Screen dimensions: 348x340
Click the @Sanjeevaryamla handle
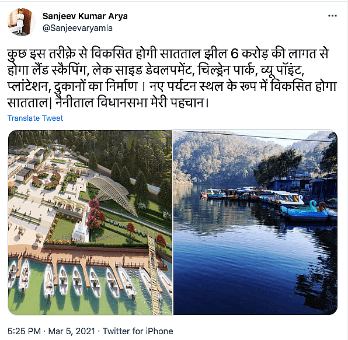(78, 28)
